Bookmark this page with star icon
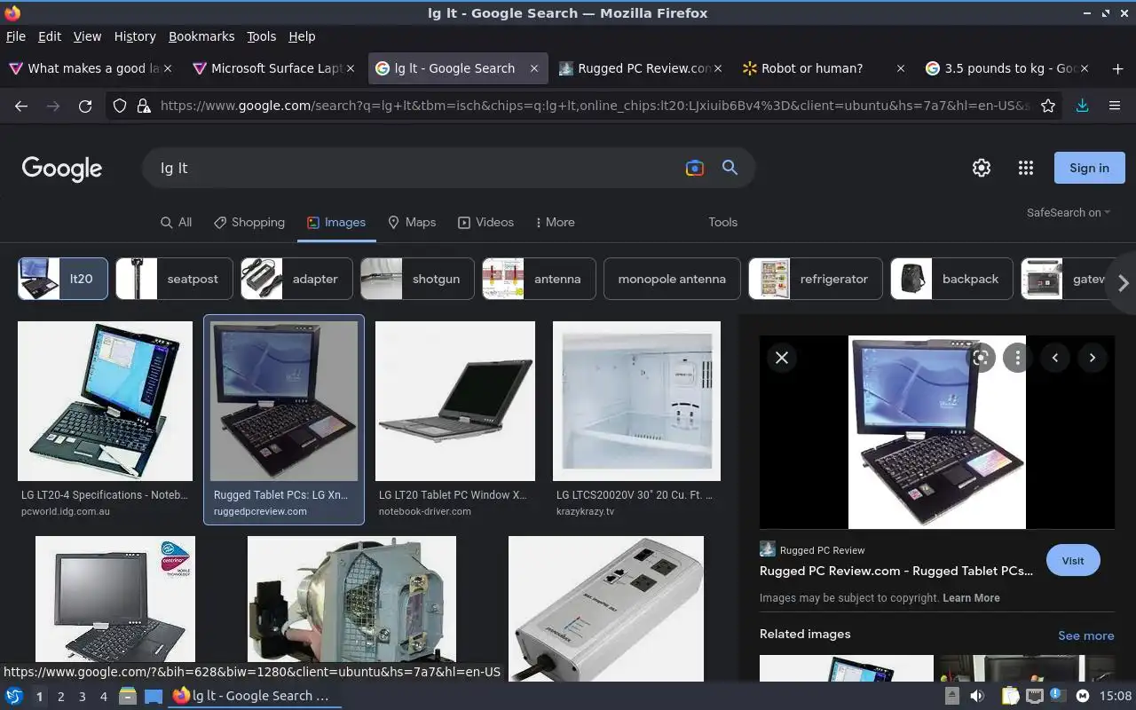 tap(1048, 106)
